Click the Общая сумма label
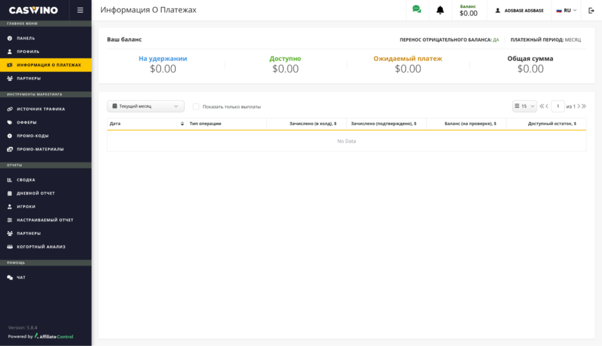This screenshot has width=602, height=346. 530,58
